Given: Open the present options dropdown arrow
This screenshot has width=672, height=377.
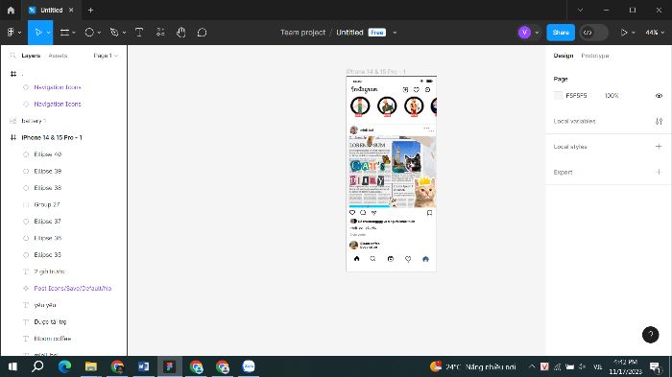Looking at the screenshot, I should click(x=634, y=33).
